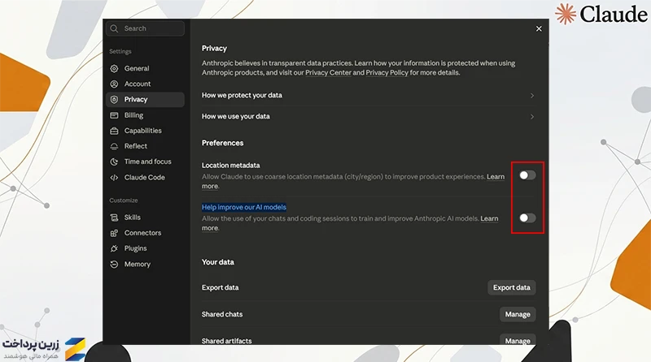Follow Learn more link under AI models training
Screen dimensions: 651x362
(x=489, y=218)
